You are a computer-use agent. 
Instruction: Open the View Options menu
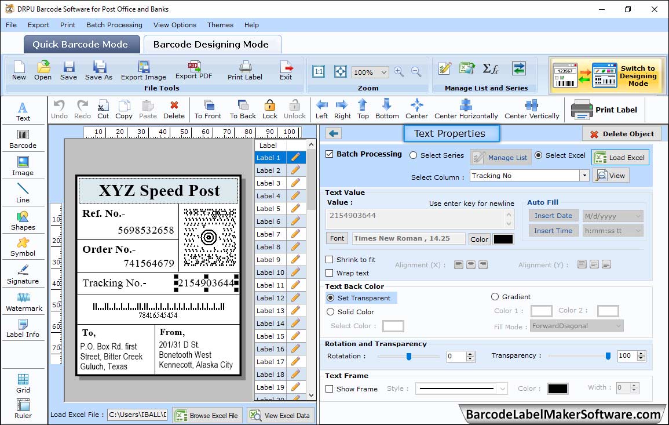pos(175,25)
